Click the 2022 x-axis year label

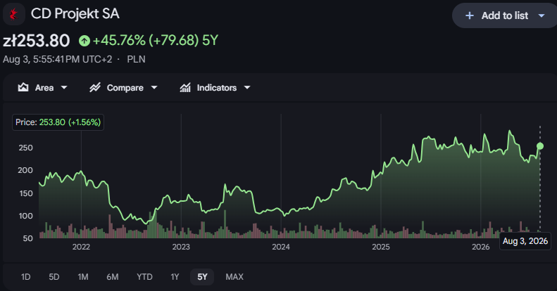pos(81,247)
